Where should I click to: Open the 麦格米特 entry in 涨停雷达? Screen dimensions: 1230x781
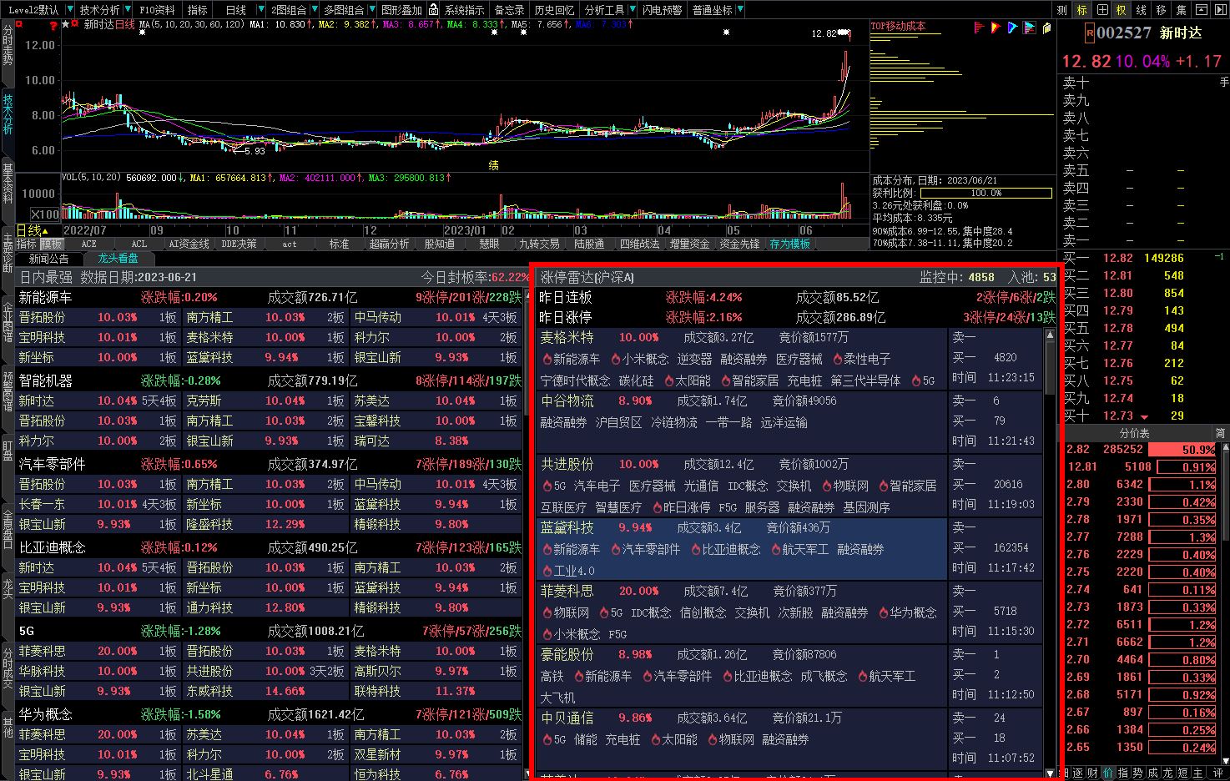pyautogui.click(x=567, y=337)
